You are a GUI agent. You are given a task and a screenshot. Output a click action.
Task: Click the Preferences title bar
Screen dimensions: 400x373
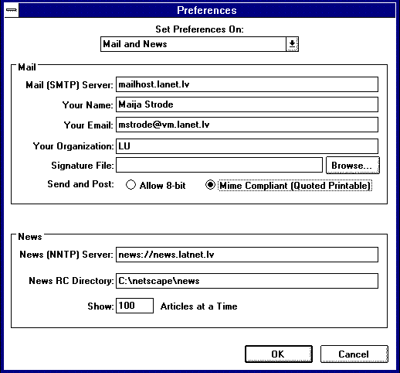pyautogui.click(x=207, y=10)
